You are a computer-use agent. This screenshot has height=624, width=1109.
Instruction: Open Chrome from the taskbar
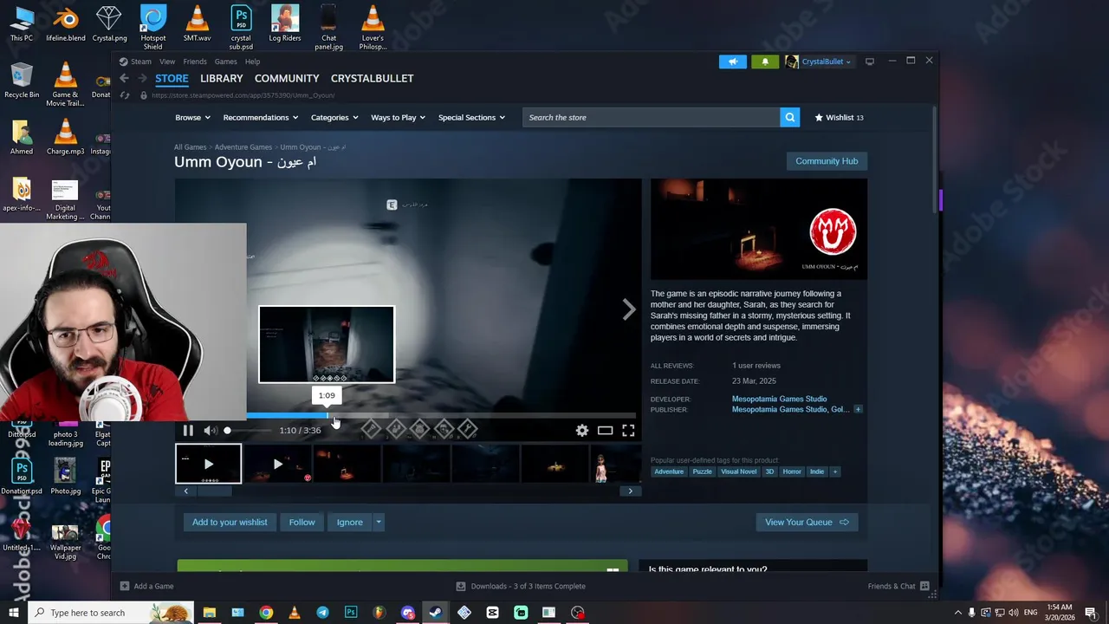coord(266,613)
